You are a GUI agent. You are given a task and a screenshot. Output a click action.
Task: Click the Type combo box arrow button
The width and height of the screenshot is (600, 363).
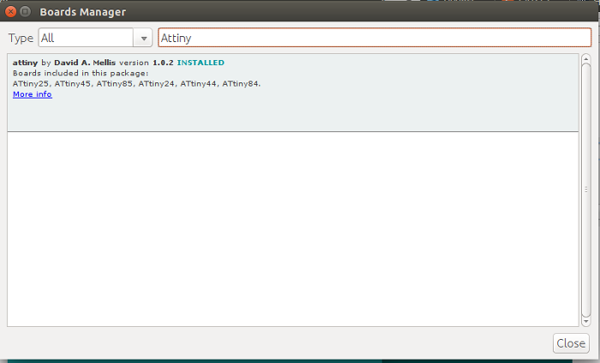pyautogui.click(x=143, y=38)
